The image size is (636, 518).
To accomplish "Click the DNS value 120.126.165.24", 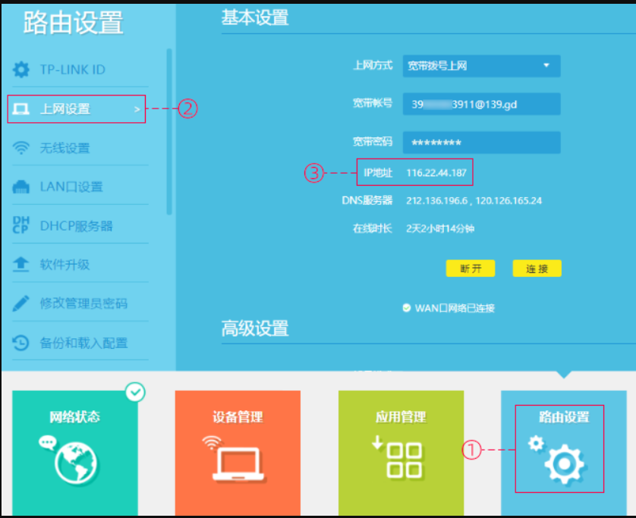I will click(x=508, y=201).
